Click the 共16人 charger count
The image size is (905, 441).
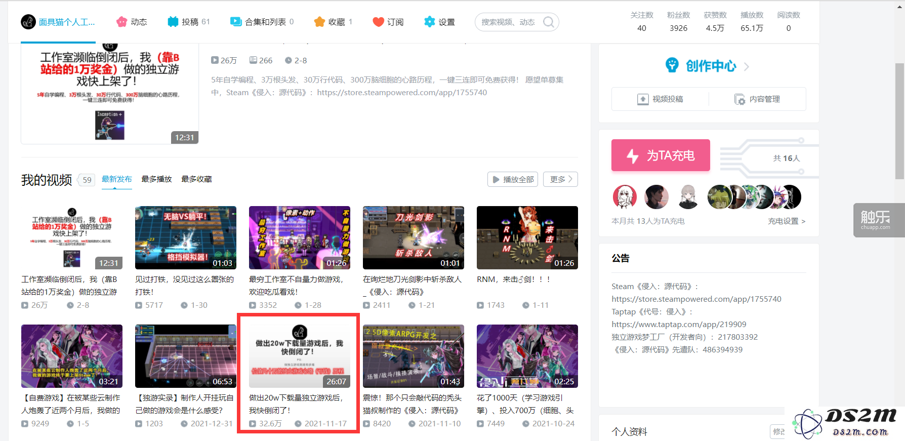787,158
